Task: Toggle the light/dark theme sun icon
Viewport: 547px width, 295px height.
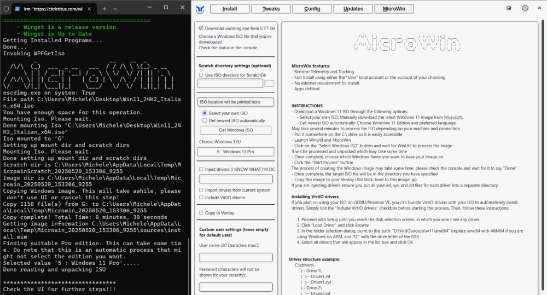Action: (x=509, y=8)
